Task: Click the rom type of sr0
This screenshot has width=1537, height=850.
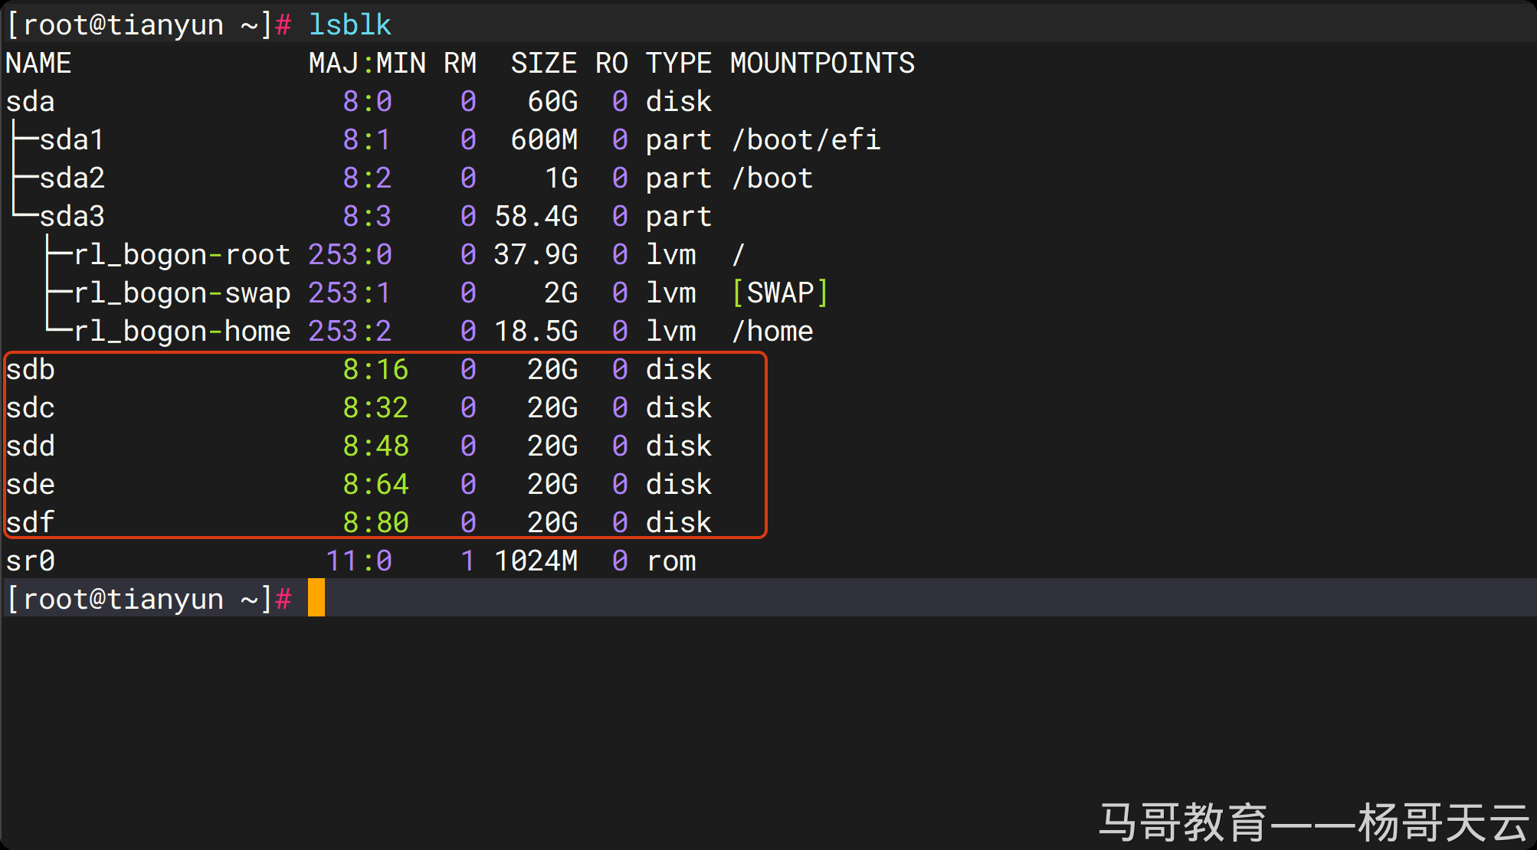Action: (x=671, y=561)
